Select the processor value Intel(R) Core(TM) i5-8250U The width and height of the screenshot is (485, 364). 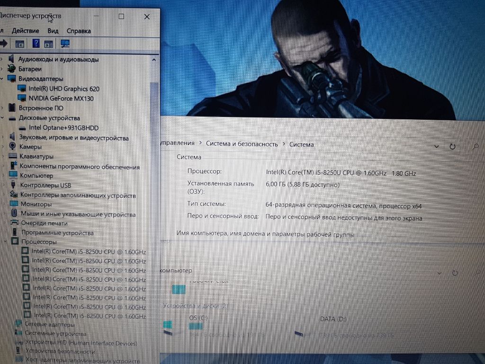[x=341, y=173]
